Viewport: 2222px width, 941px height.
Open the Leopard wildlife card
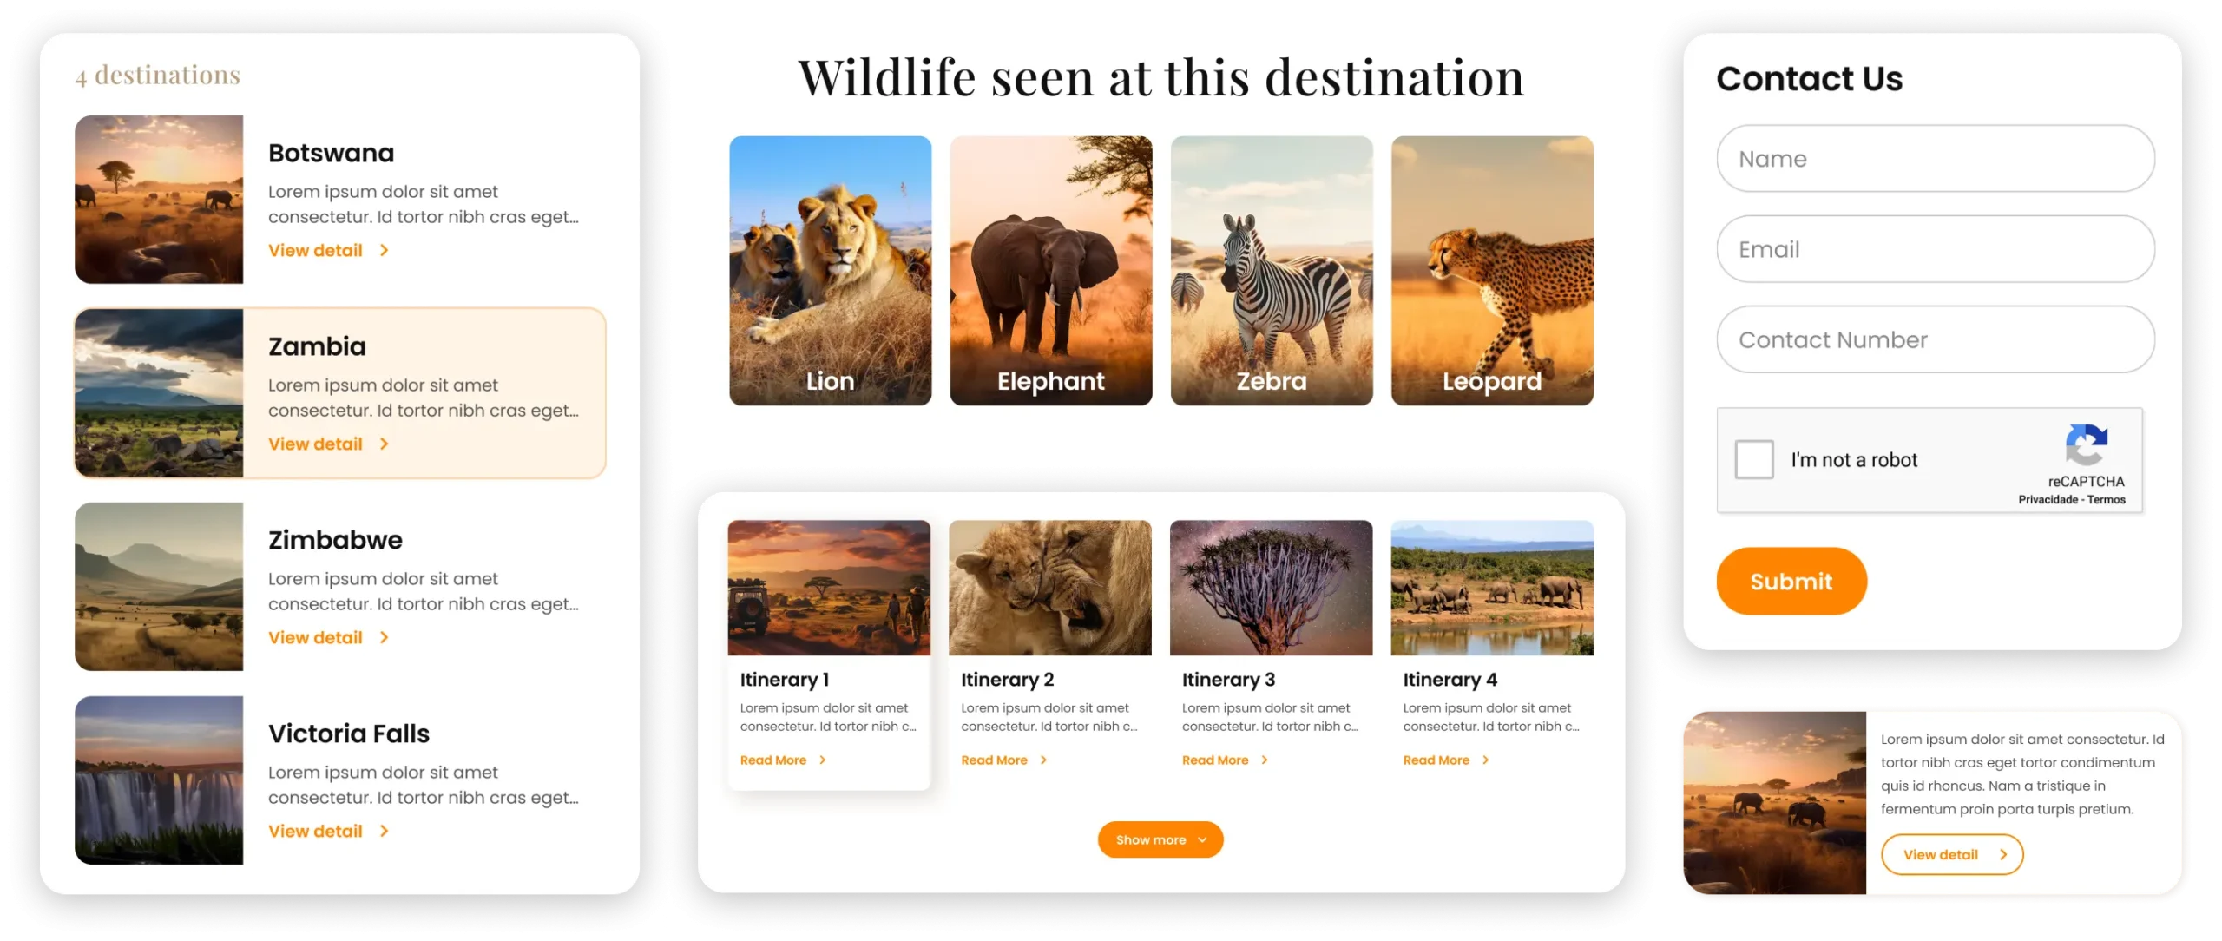pos(1491,270)
